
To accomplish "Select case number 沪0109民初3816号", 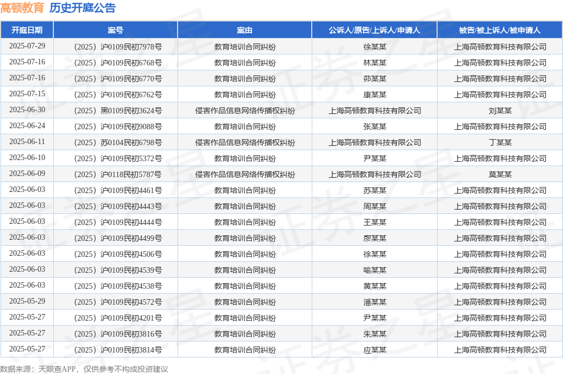I will (x=118, y=334).
